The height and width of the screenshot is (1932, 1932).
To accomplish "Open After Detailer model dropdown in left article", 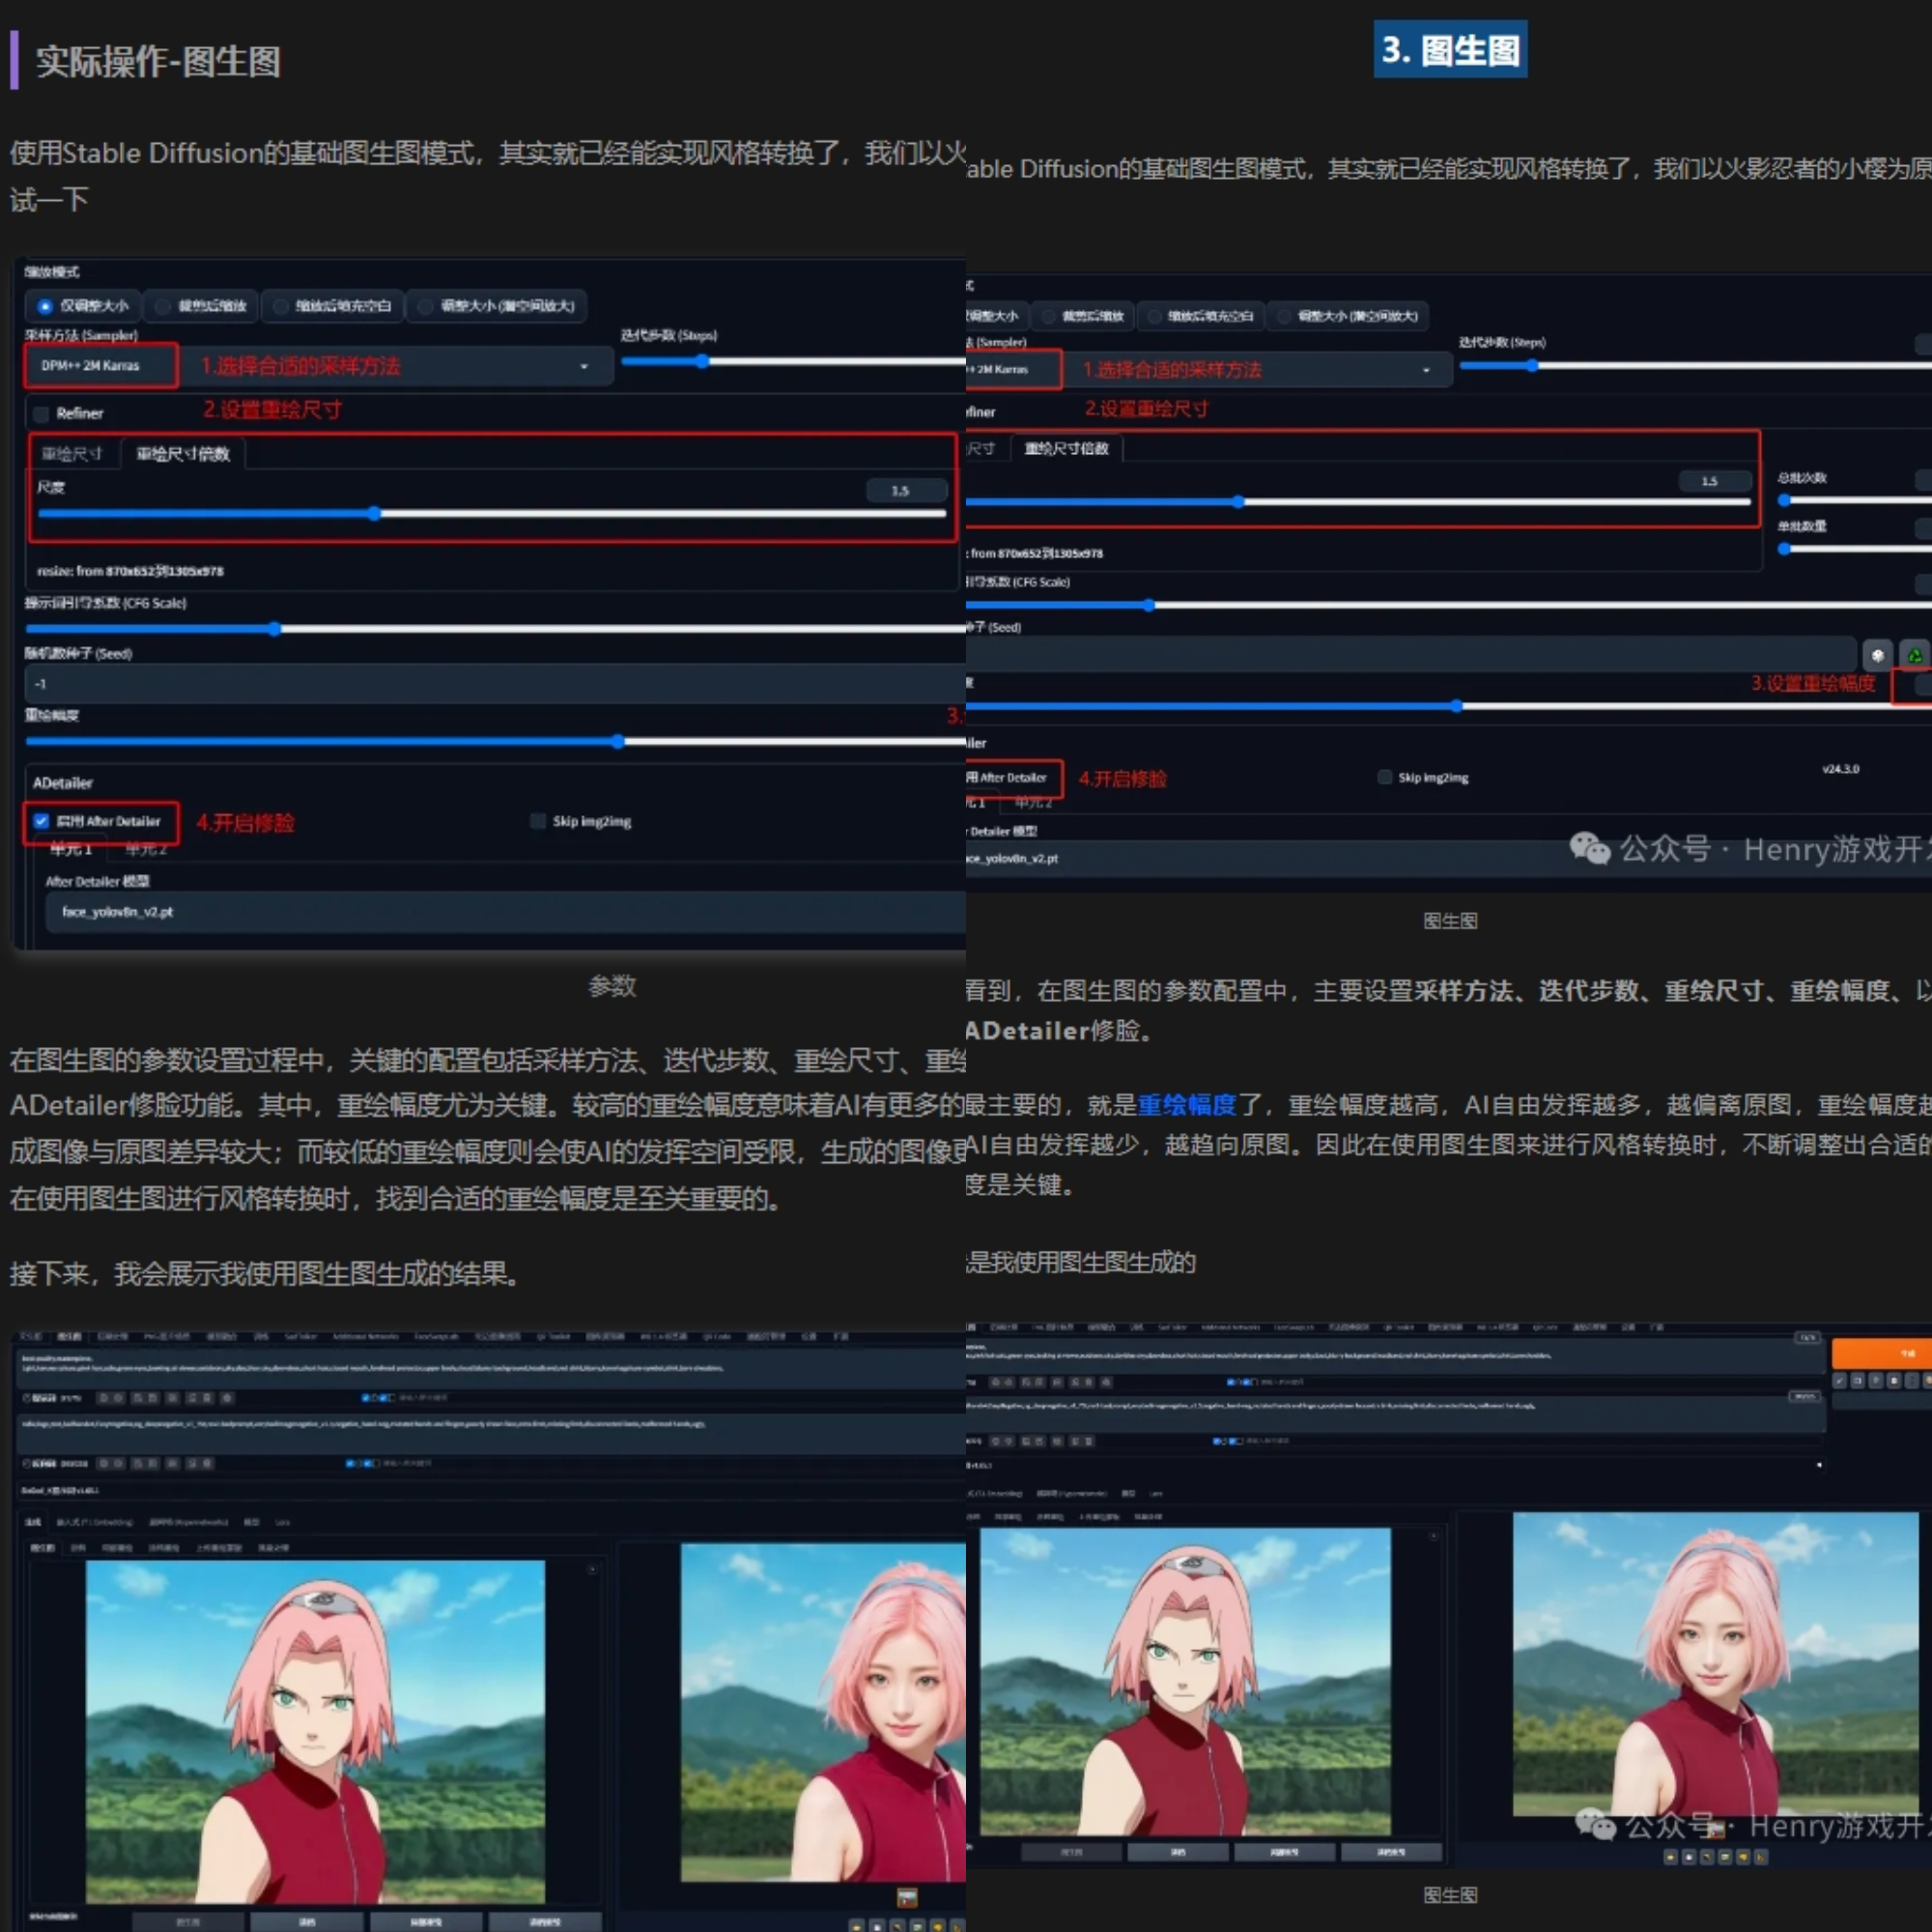I will click(x=505, y=912).
